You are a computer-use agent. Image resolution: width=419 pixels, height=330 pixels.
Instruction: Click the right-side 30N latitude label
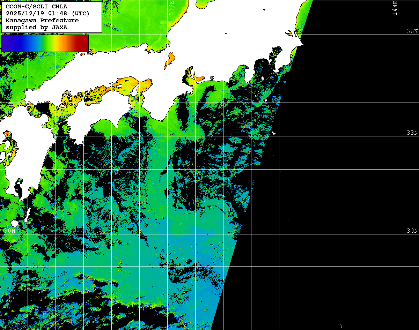point(412,231)
